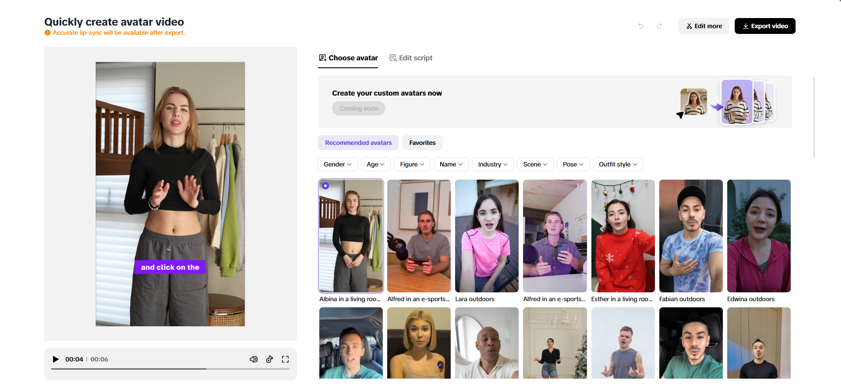The width and height of the screenshot is (841, 387).
Task: Select the Lara outdoors avatar
Action: (487, 236)
